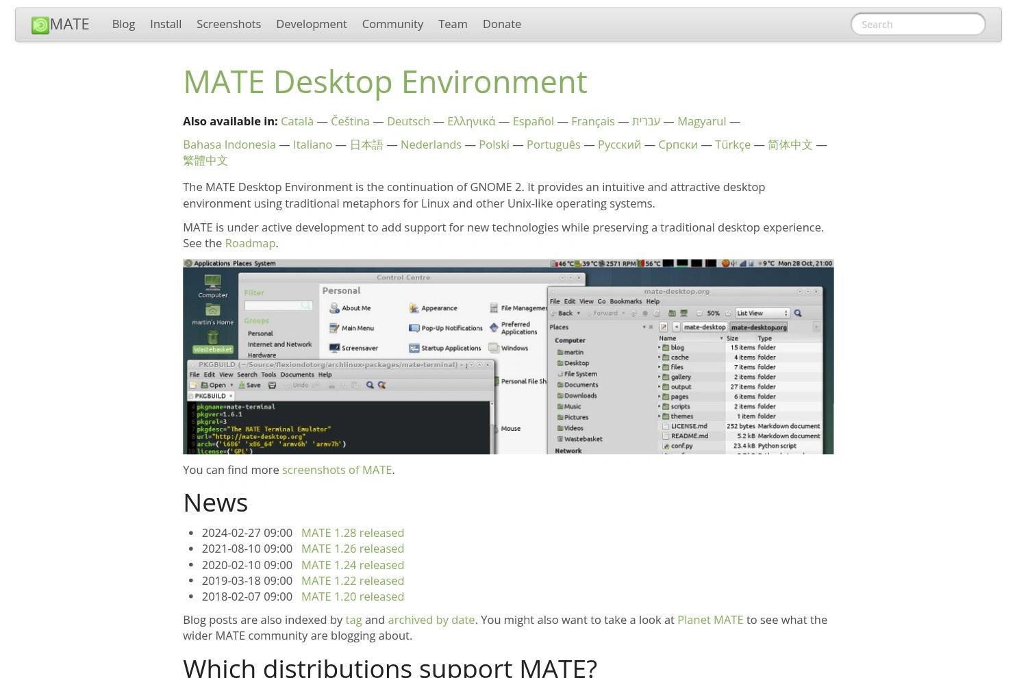Viewport: 1017px width, 678px height.
Task: Visit the Team page
Action: click(x=453, y=24)
